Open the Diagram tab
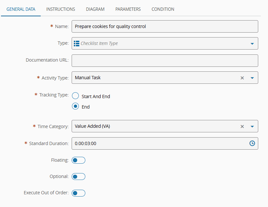 [x=95, y=9]
